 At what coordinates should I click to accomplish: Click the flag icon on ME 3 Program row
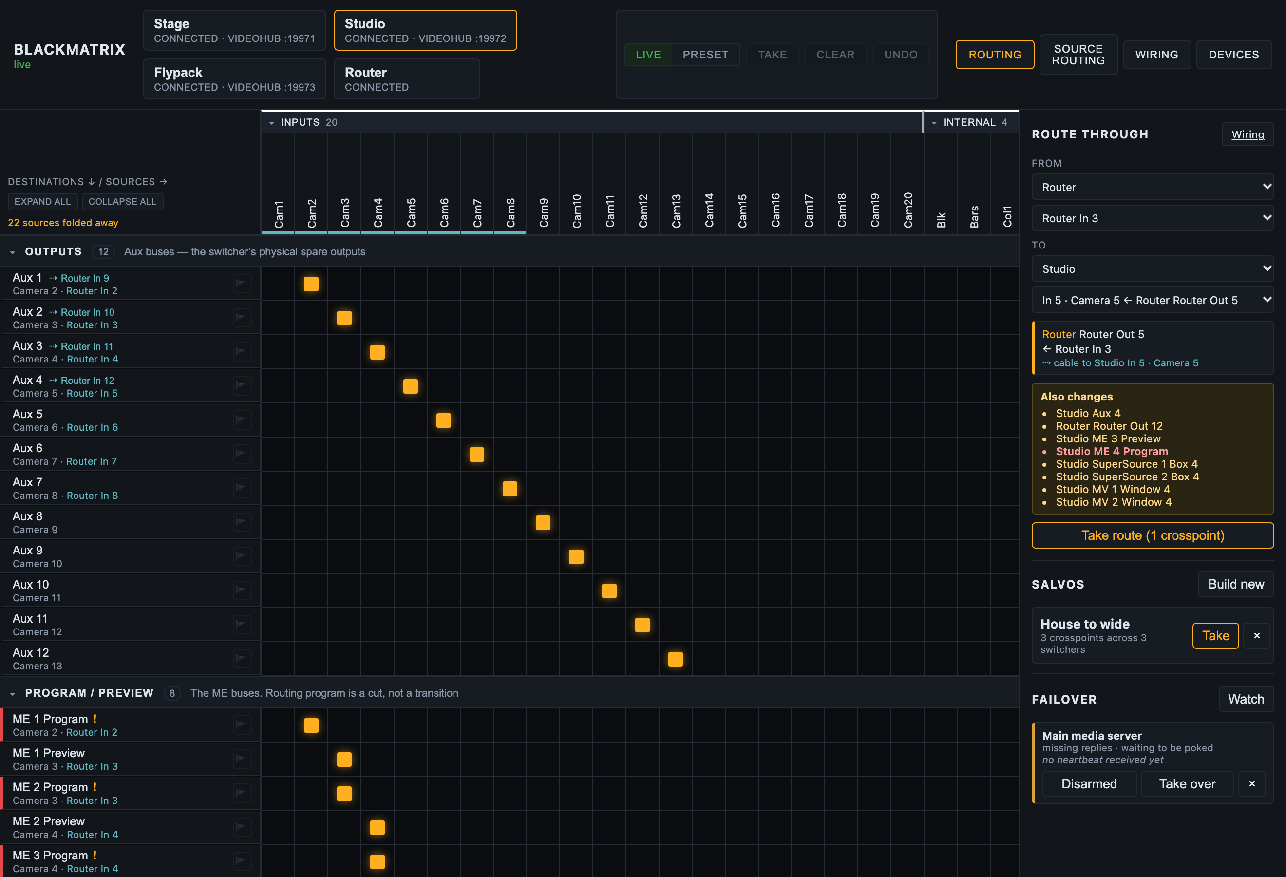click(x=242, y=861)
